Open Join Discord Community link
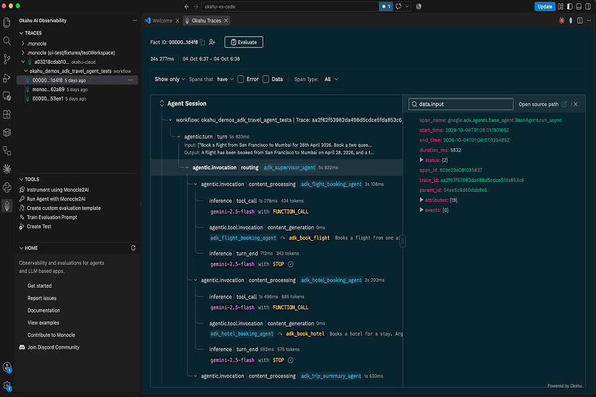This screenshot has height=397, width=596. pos(53,347)
